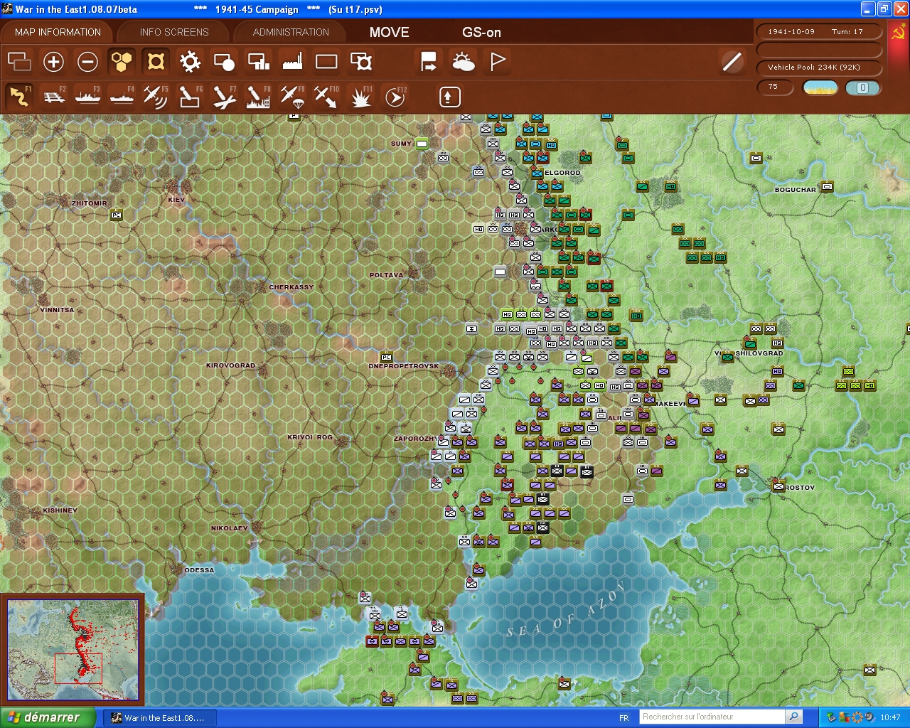Select F9 air transport mode
This screenshot has width=910, height=728.
(292, 96)
